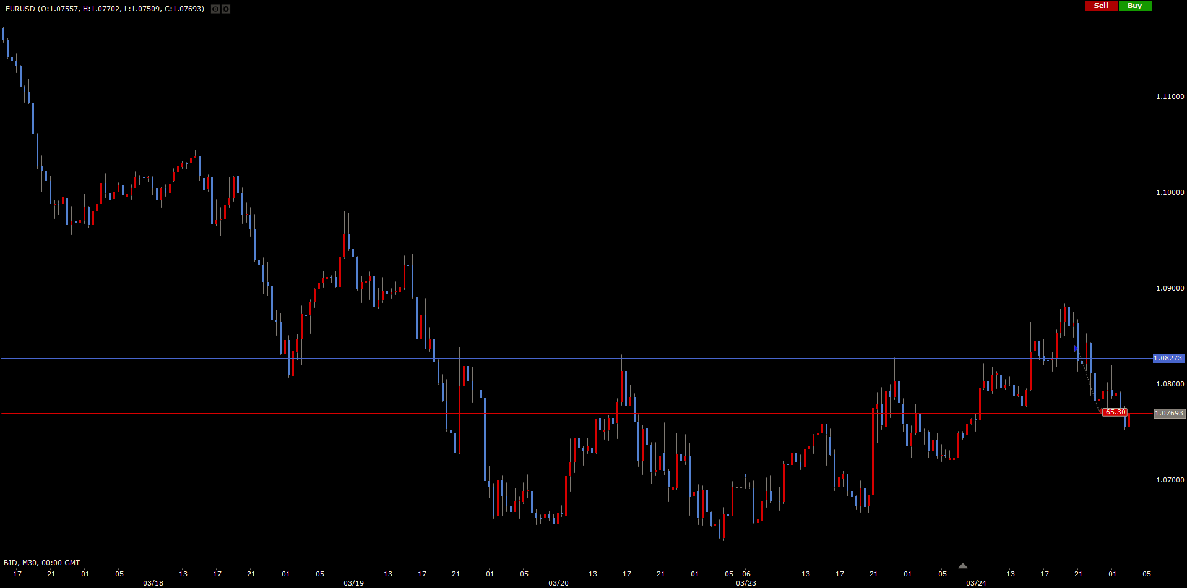
Task: Click the 1.10000 price axis label
Action: coord(1170,192)
